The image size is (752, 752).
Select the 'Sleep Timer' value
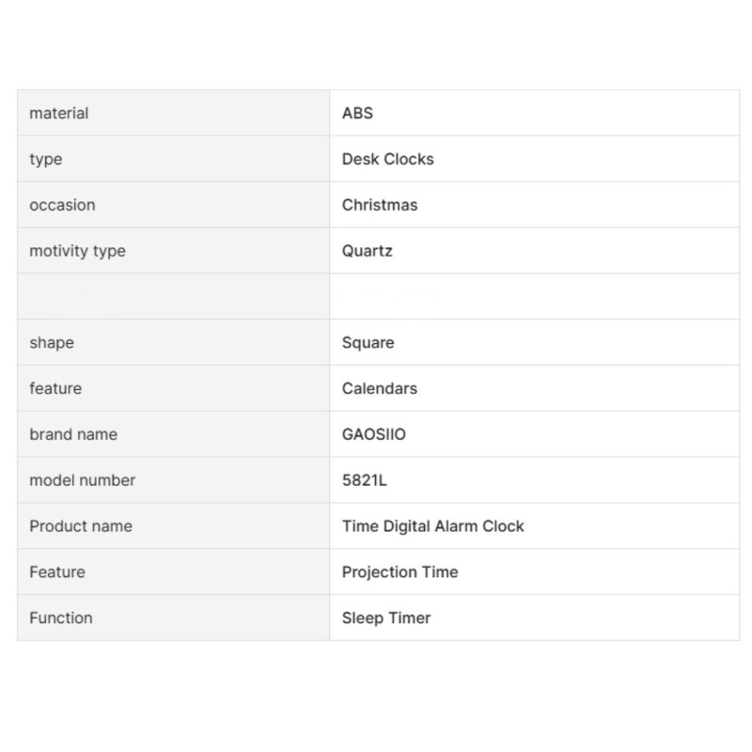386,618
